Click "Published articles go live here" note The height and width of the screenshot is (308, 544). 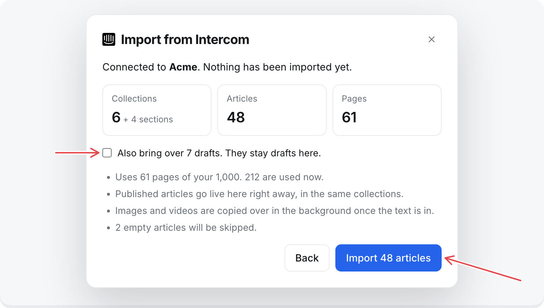point(259,194)
